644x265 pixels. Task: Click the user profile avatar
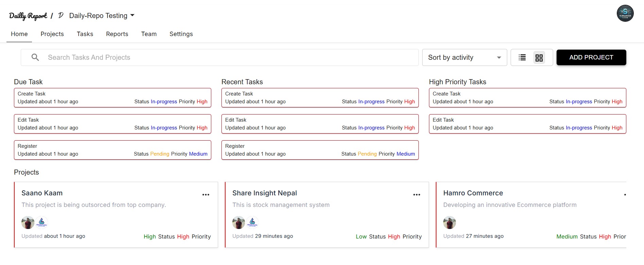625,14
